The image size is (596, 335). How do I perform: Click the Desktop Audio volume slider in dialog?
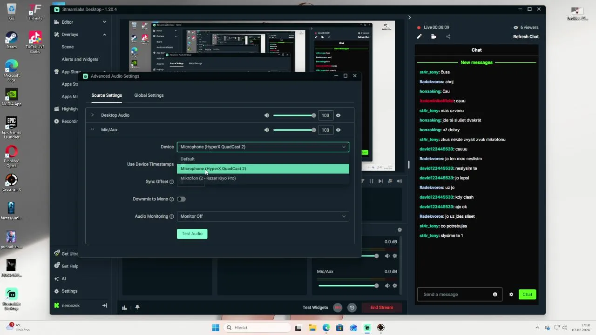(x=294, y=115)
